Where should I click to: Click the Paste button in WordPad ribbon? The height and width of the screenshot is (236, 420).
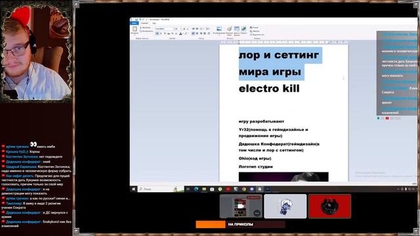[x=135, y=31]
